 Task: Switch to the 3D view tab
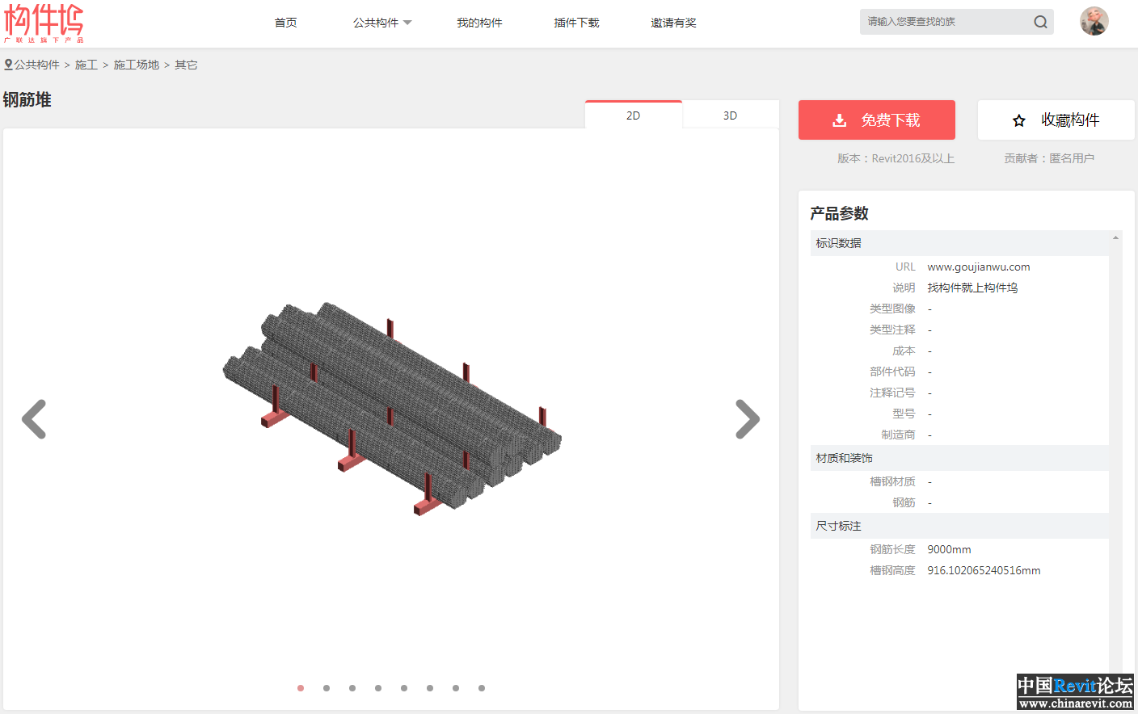pos(731,115)
